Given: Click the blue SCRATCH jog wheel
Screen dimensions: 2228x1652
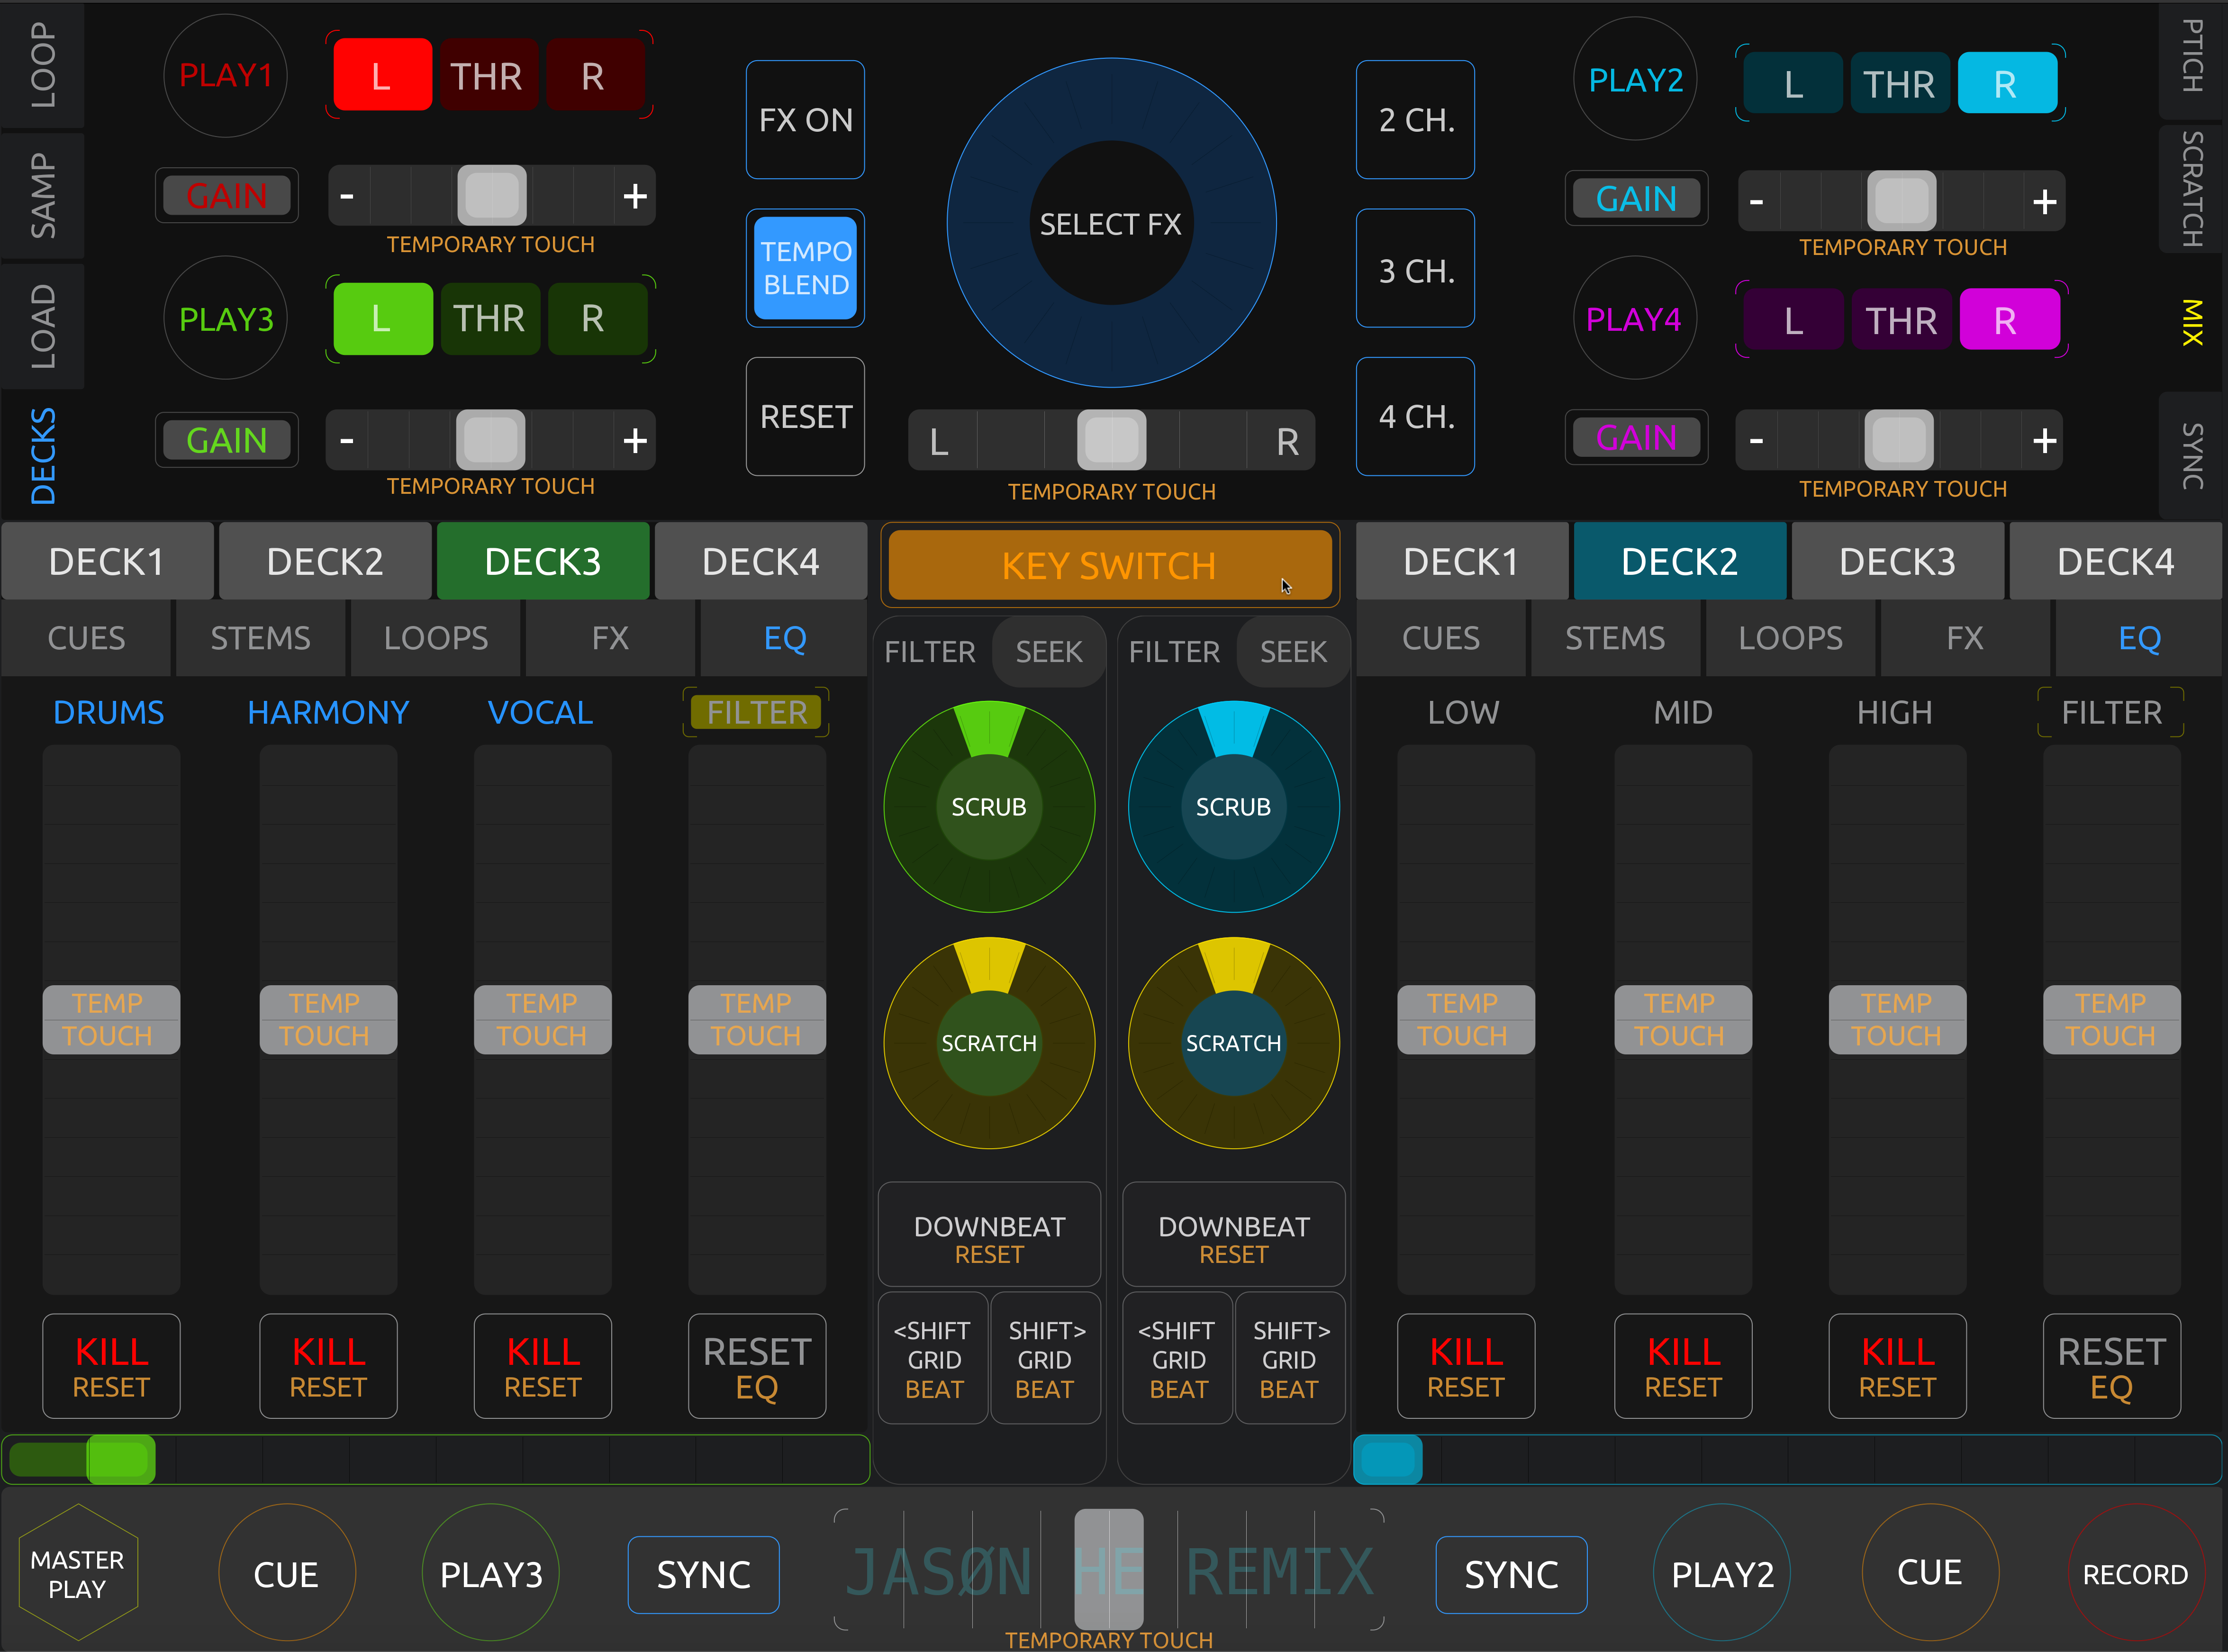Looking at the screenshot, I should click(x=1233, y=1043).
